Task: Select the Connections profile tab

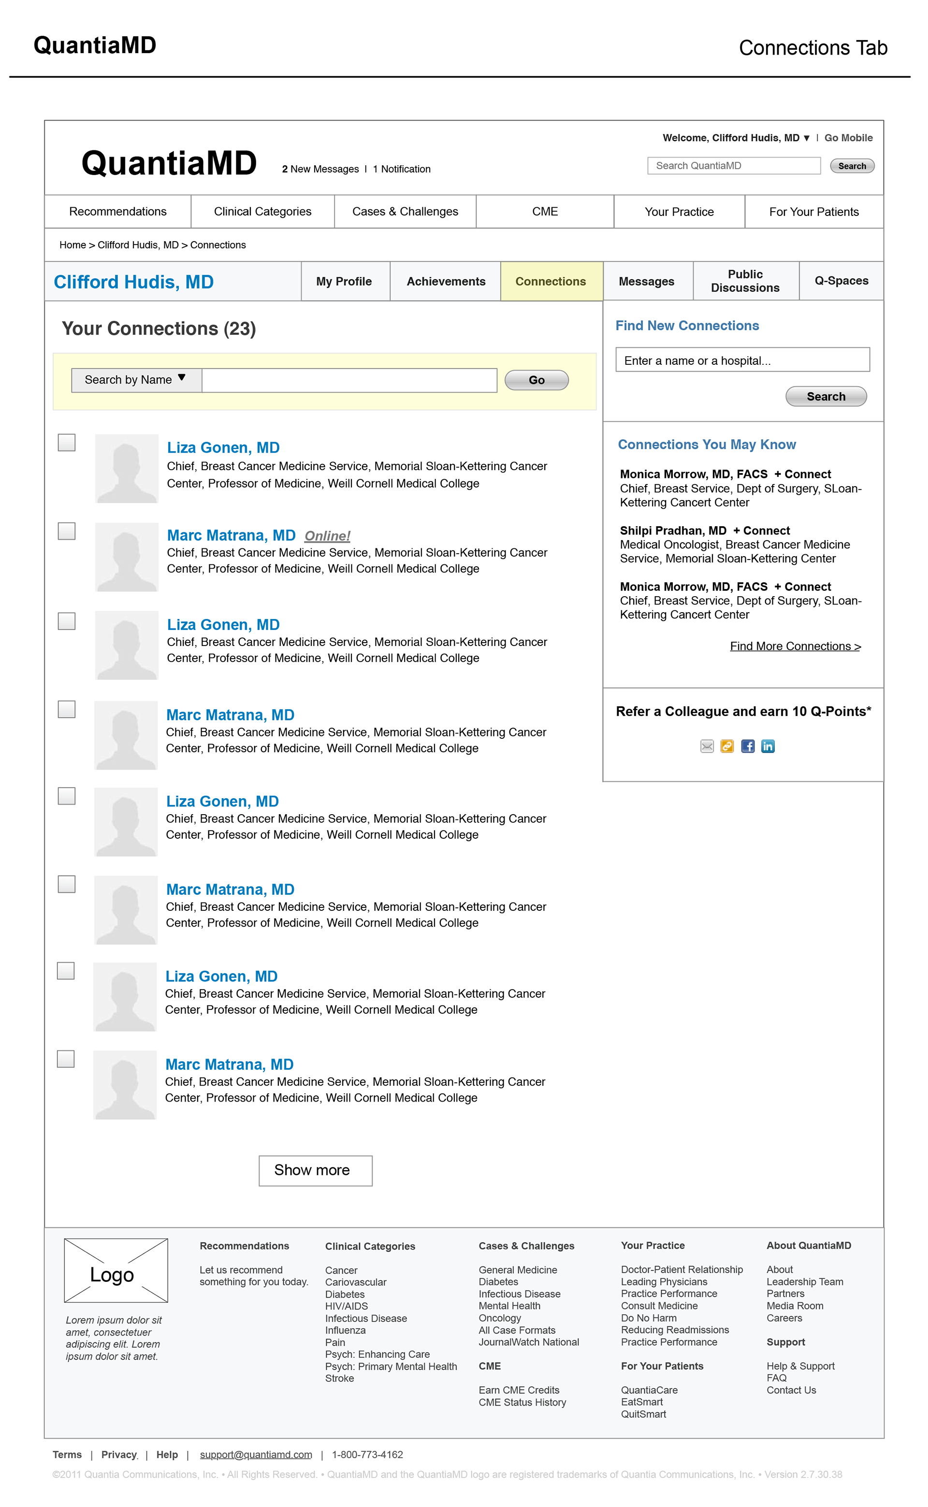Action: click(x=551, y=281)
